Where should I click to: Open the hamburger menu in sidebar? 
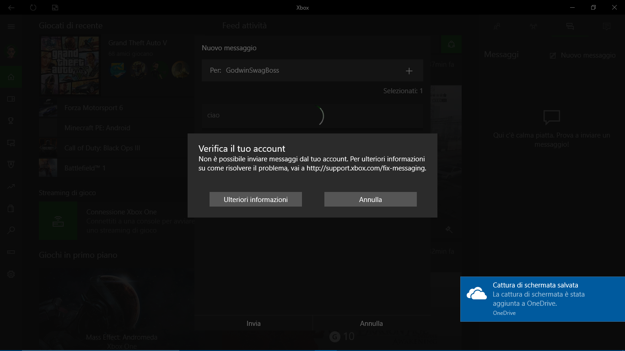pyautogui.click(x=11, y=27)
